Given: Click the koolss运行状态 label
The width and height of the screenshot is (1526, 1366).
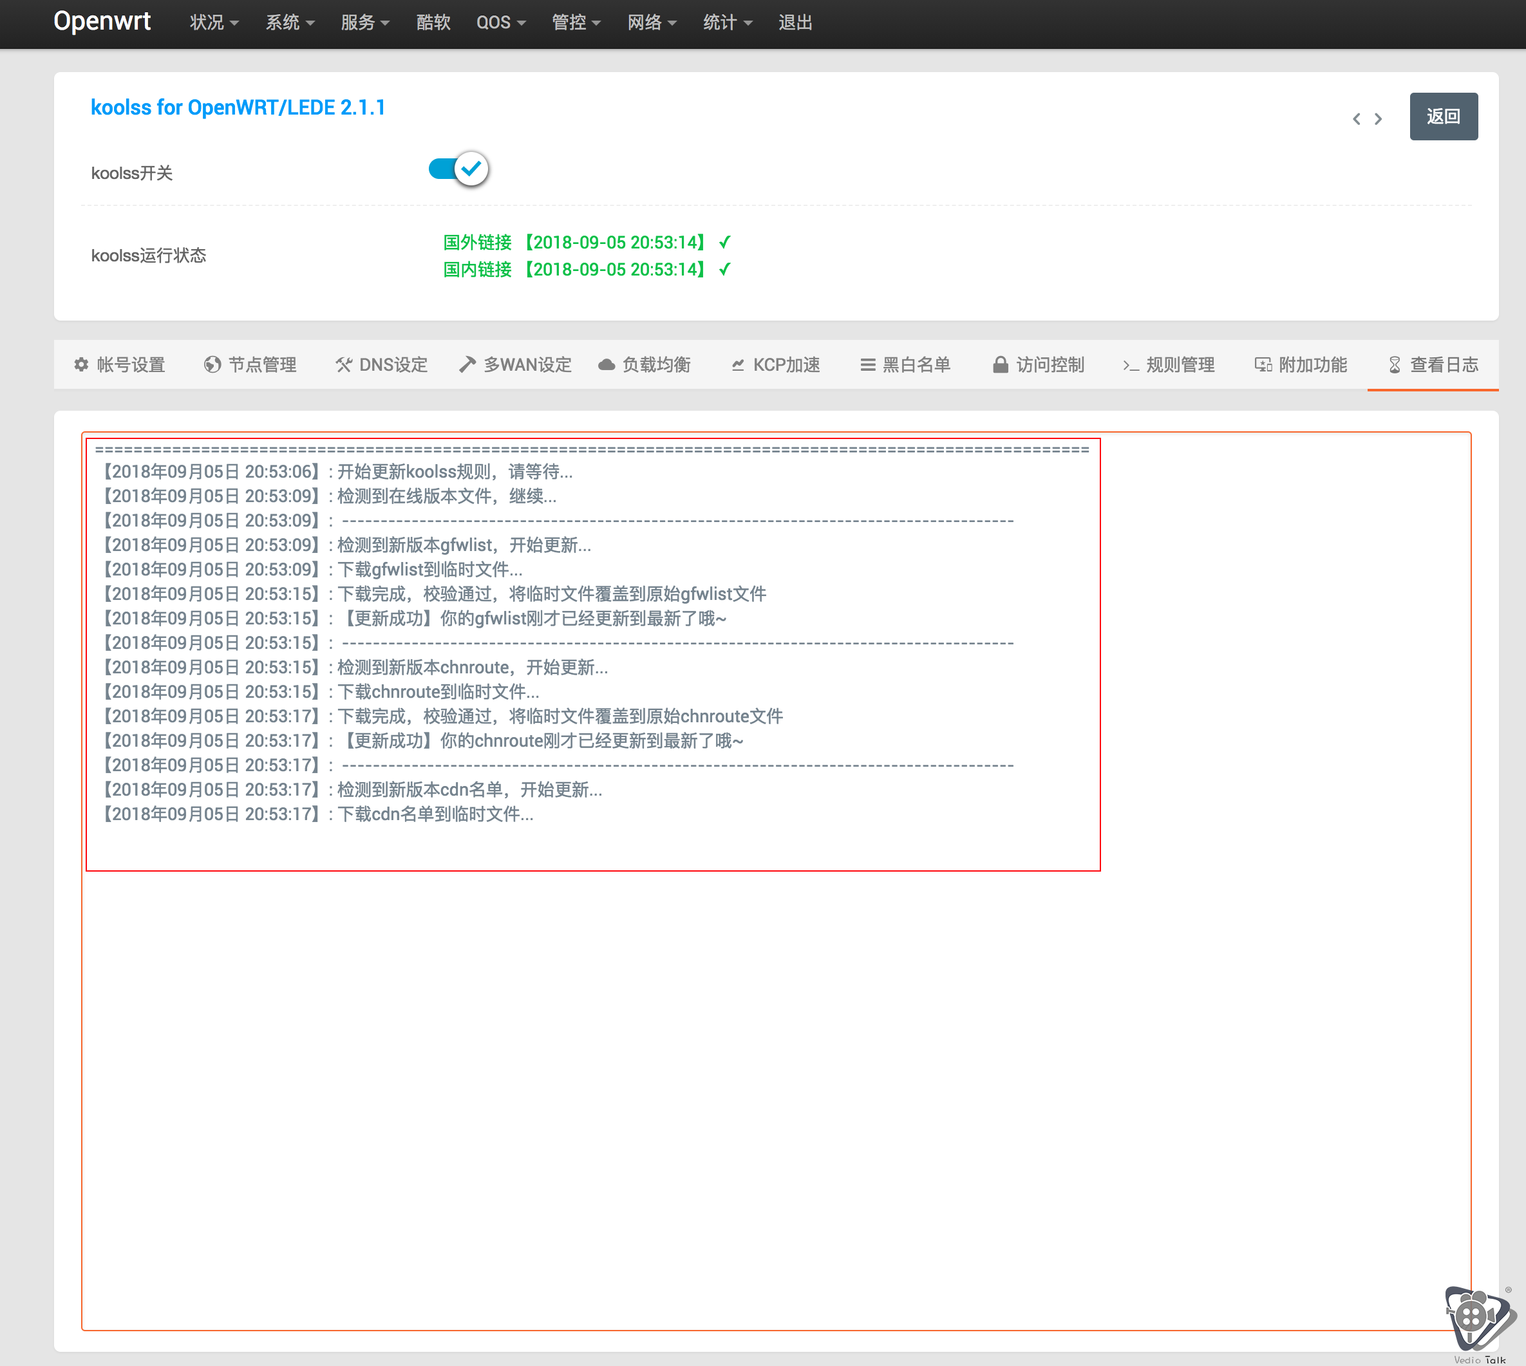Looking at the screenshot, I should tap(149, 255).
